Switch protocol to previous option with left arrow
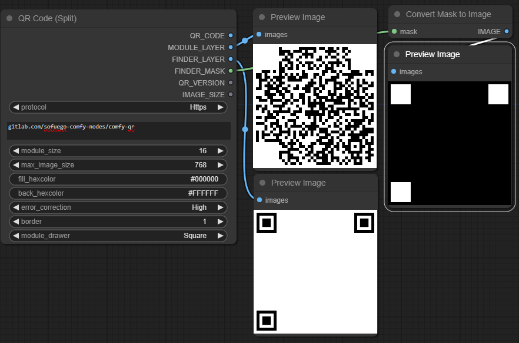Viewport: 519px width, 343px height. click(x=15, y=107)
